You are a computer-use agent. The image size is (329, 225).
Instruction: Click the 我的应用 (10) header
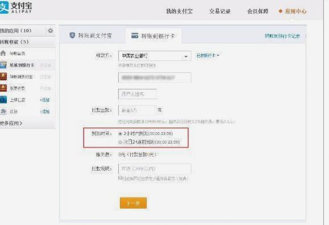pyautogui.click(x=16, y=31)
